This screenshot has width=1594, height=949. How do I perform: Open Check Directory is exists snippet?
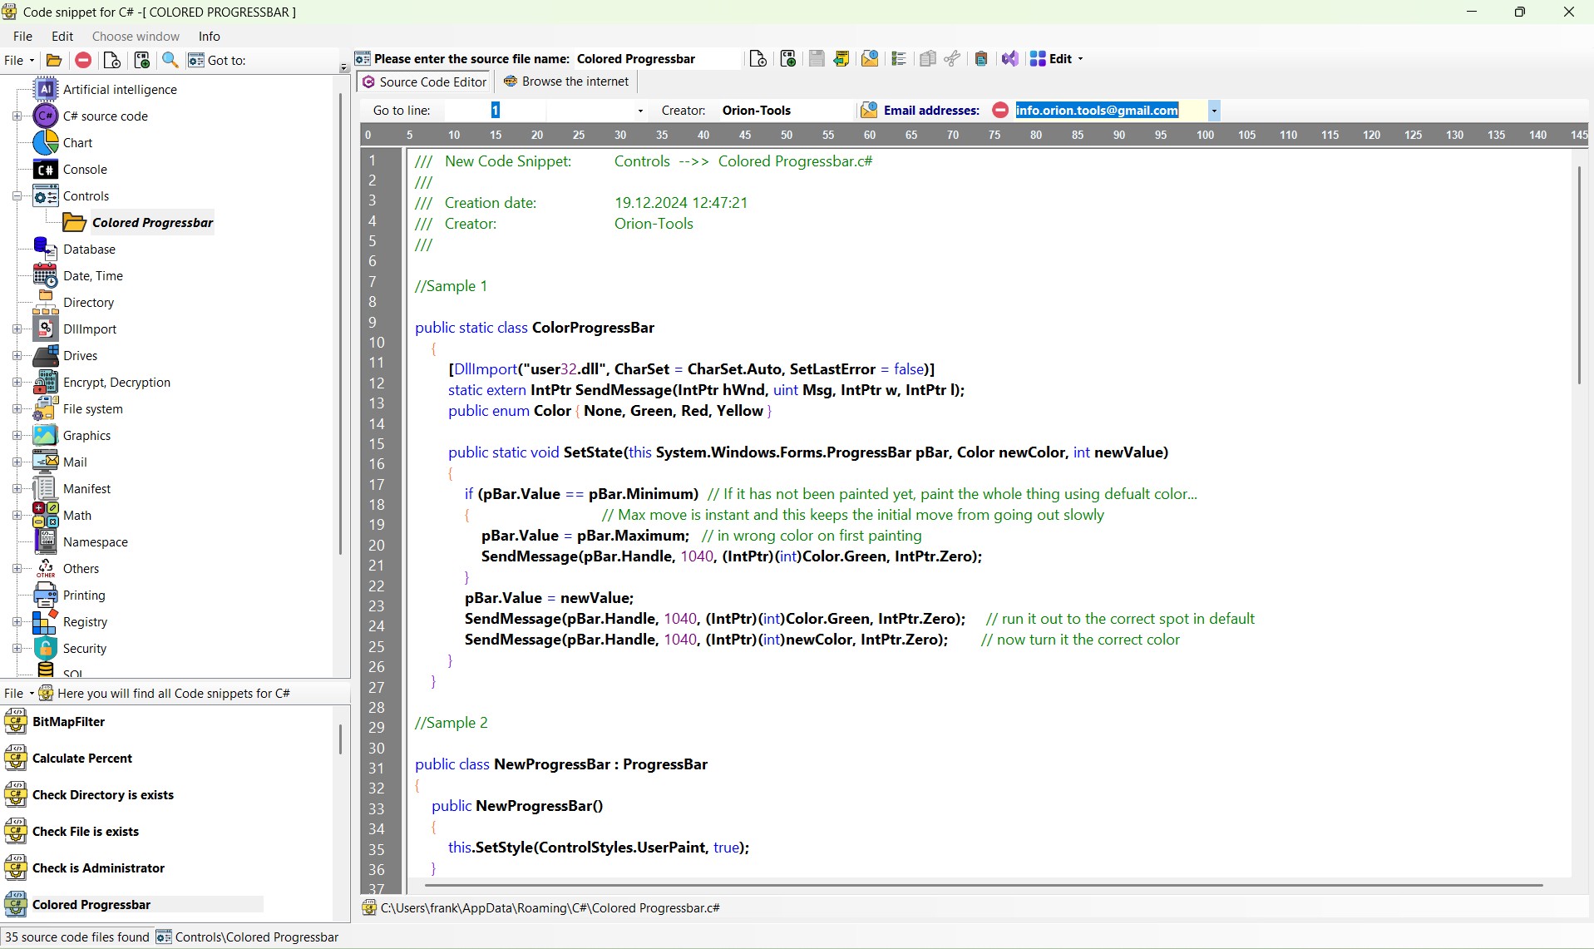coord(102,794)
